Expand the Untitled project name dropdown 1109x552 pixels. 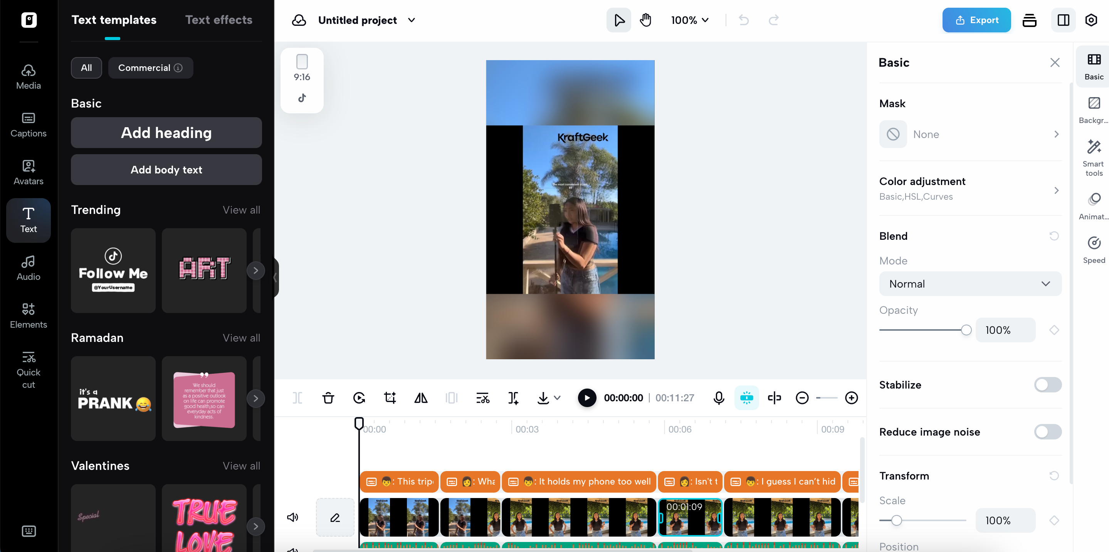(x=411, y=20)
